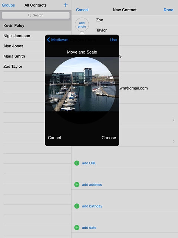The height and width of the screenshot is (238, 178).
Task: Tap green plus icon beside add URL
Action: tap(77, 163)
